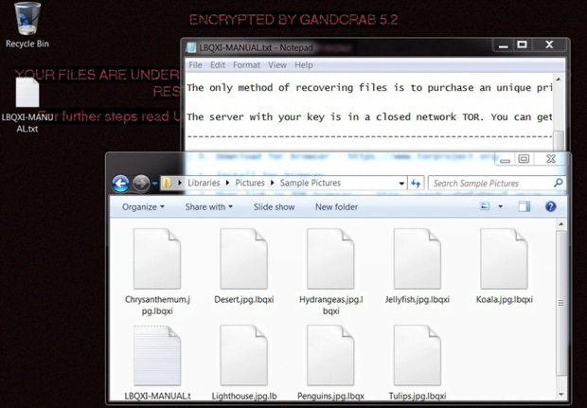This screenshot has width=587, height=408.
Task: Open the Notepad Edit menu
Action: 218,65
